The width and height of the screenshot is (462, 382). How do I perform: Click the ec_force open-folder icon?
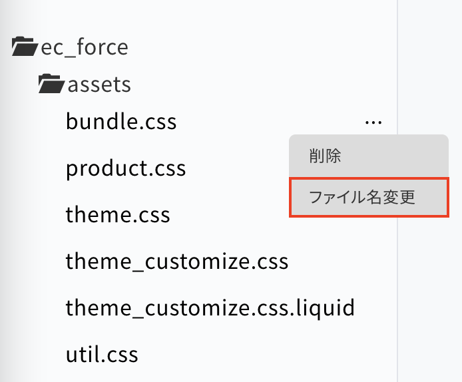coord(25,47)
